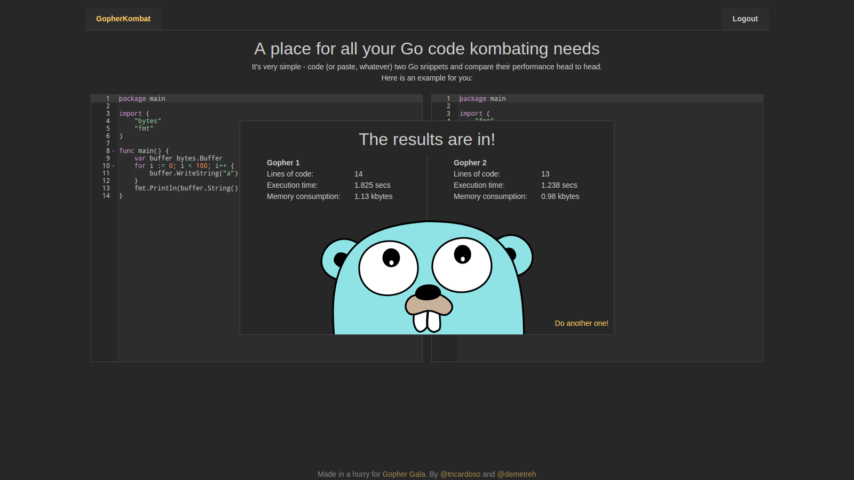Click line 'func main() {' in left editor
854x480 pixels.
144,151
